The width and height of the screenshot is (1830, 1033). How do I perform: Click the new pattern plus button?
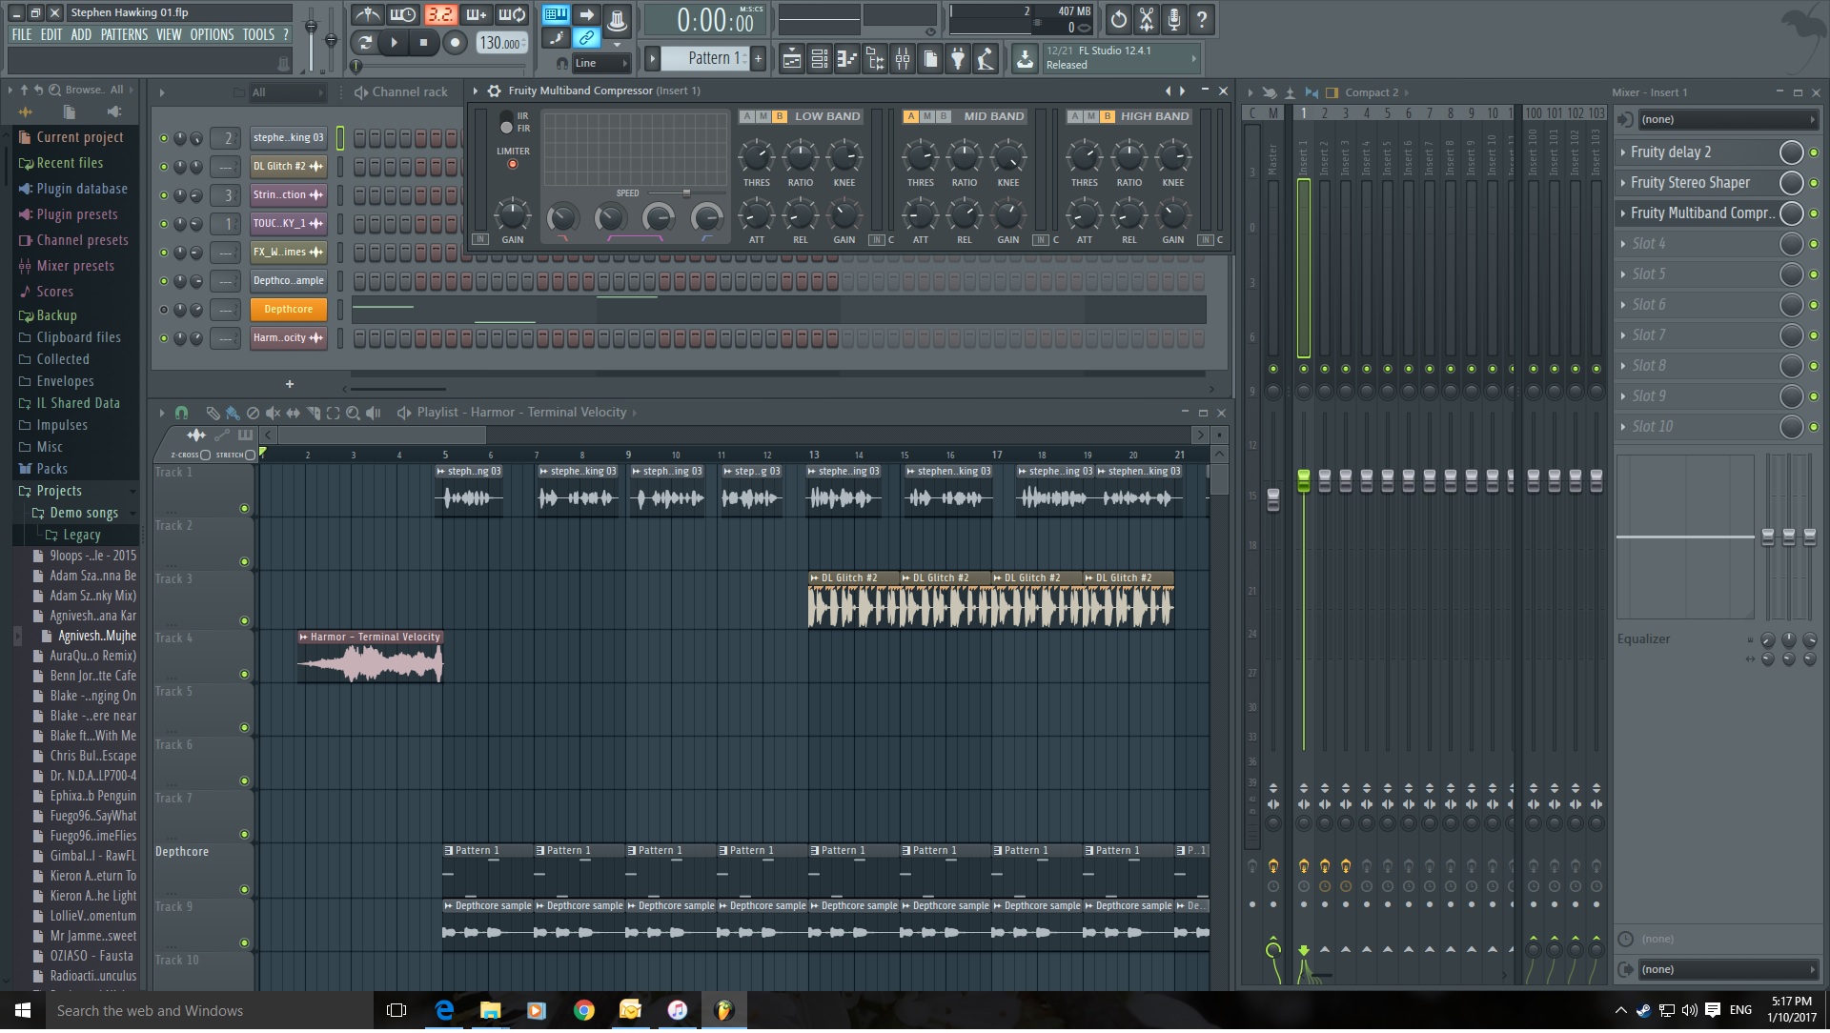(759, 59)
